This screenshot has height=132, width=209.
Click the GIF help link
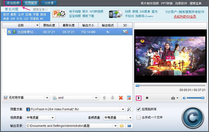(26, 19)
